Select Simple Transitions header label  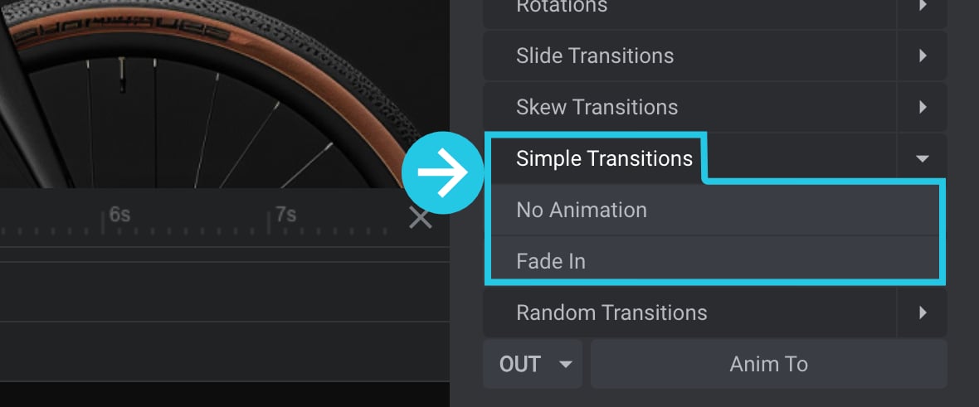pyautogui.click(x=604, y=158)
